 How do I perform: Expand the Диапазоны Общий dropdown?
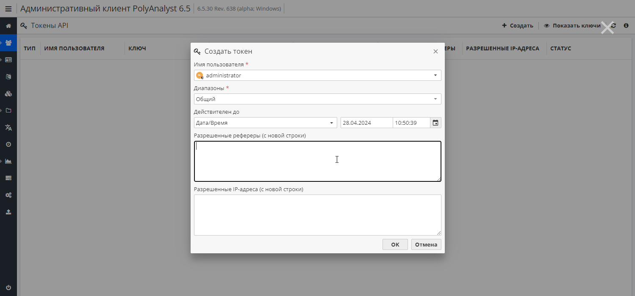click(318, 99)
